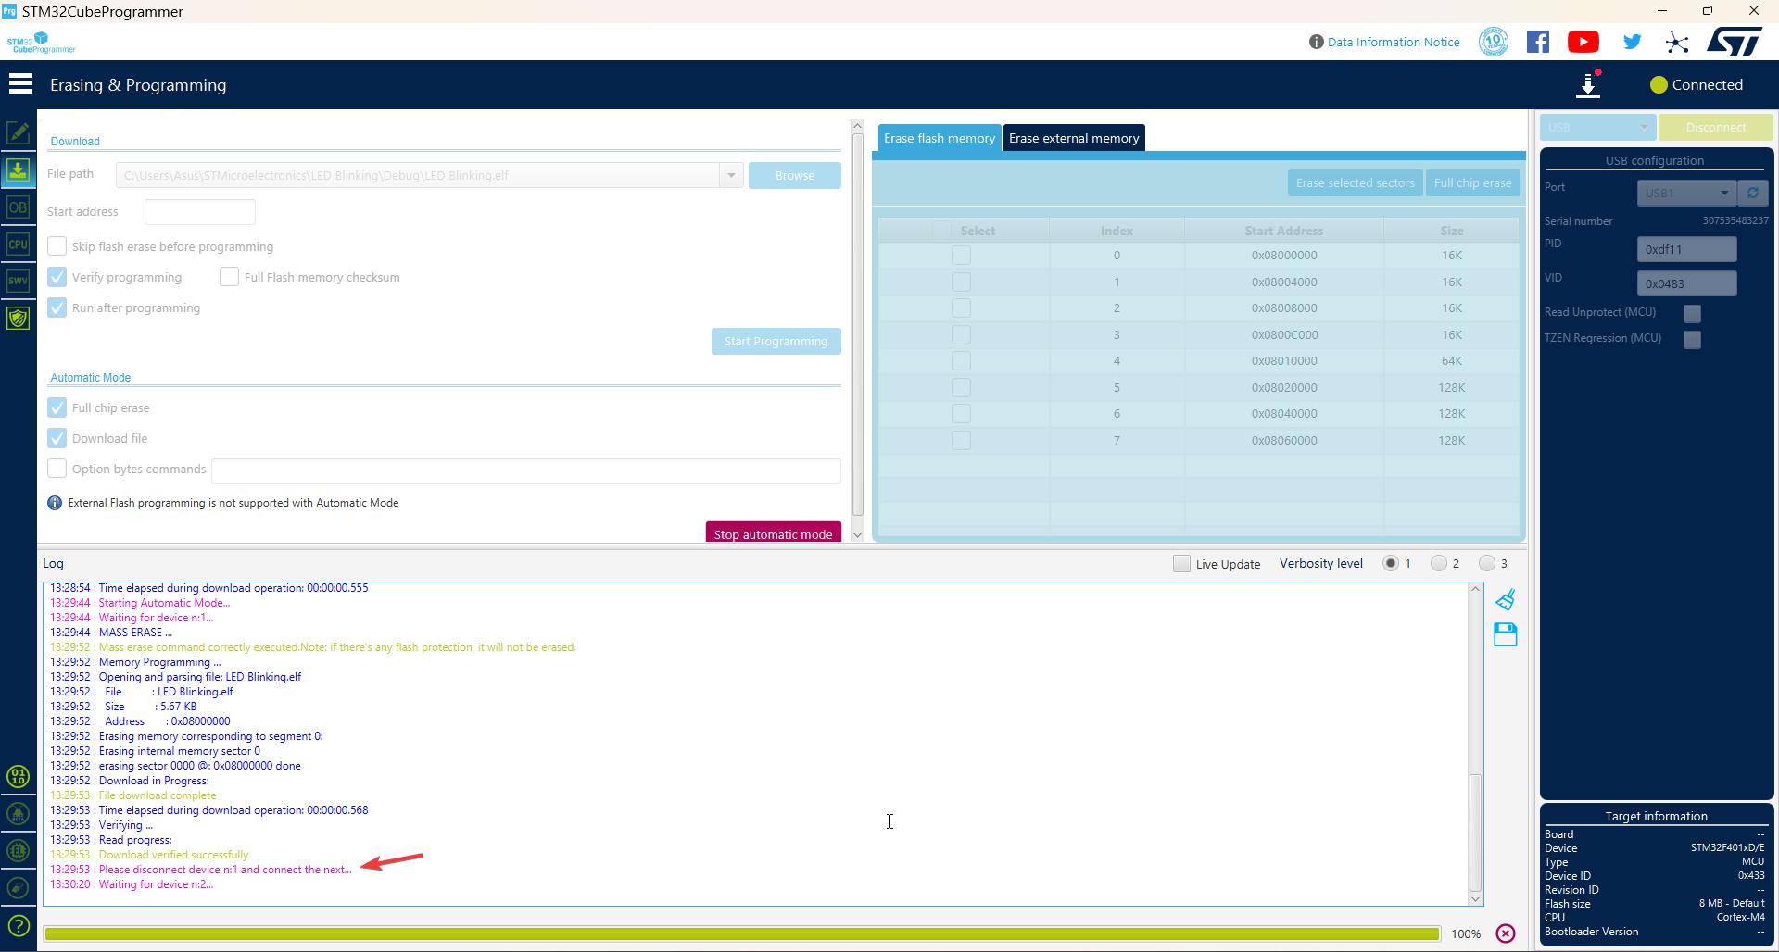Image resolution: width=1779 pixels, height=952 pixels.
Task: Enable Live Update checkbox
Action: pos(1181,563)
